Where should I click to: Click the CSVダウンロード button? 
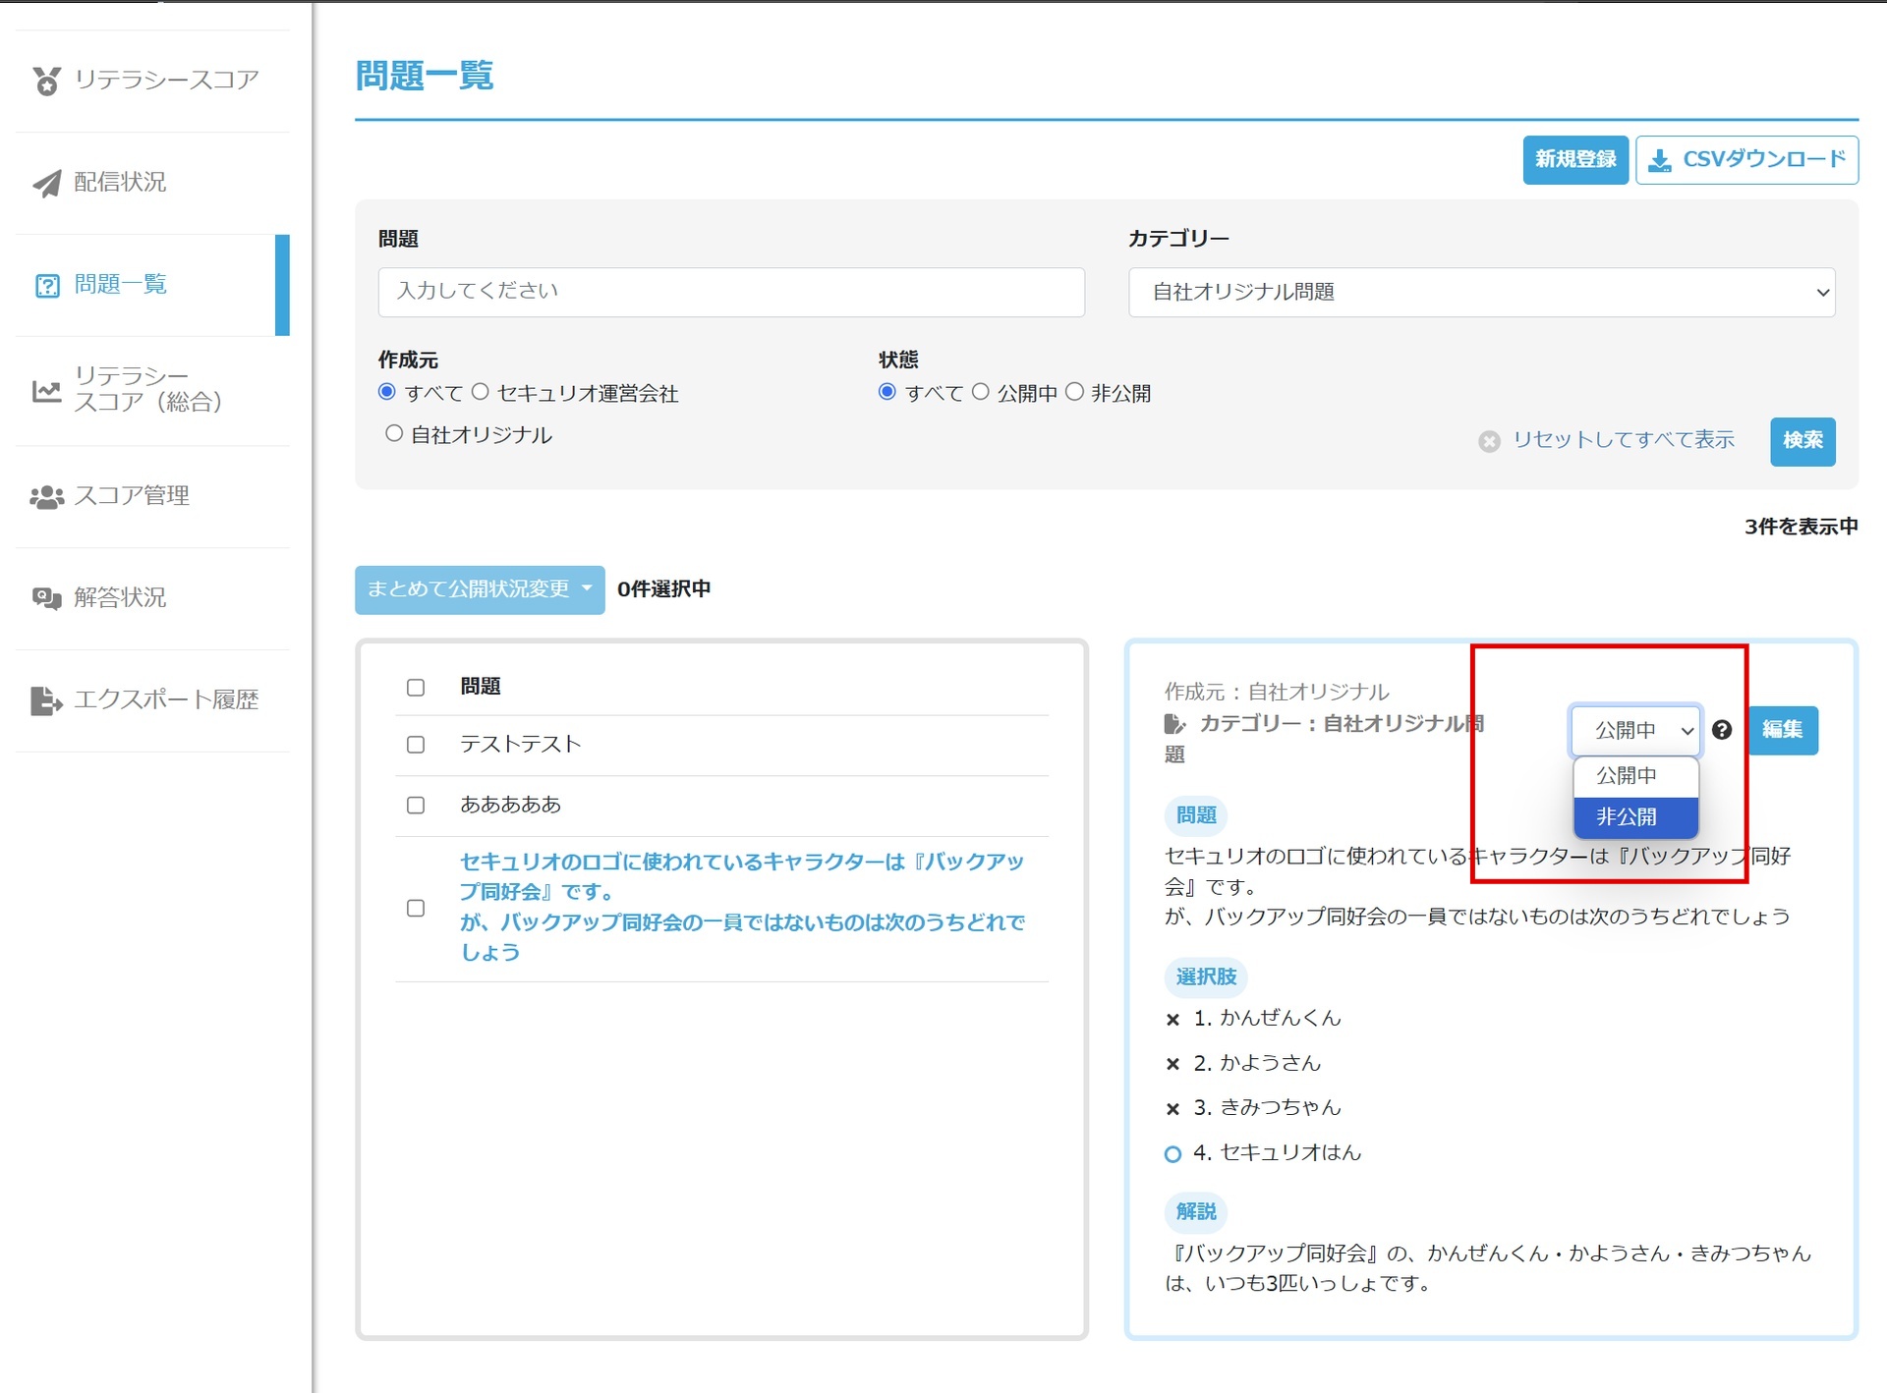(x=1746, y=160)
